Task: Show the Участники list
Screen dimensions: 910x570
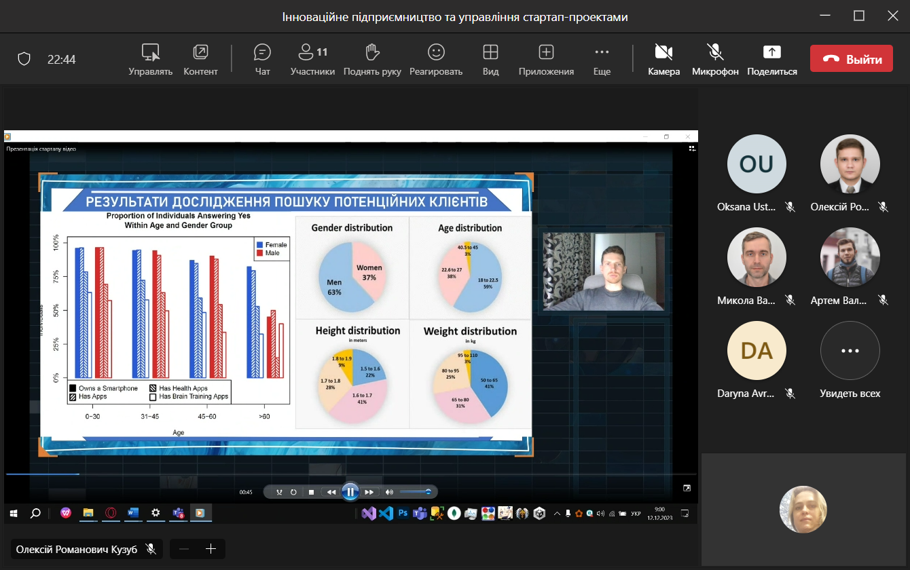Action: pyautogui.click(x=312, y=59)
